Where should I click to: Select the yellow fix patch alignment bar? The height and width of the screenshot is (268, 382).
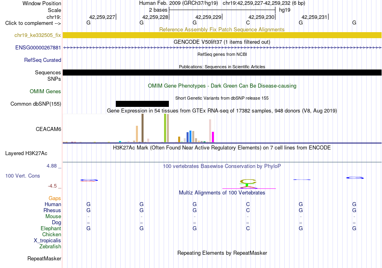pyautogui.click(x=222, y=35)
